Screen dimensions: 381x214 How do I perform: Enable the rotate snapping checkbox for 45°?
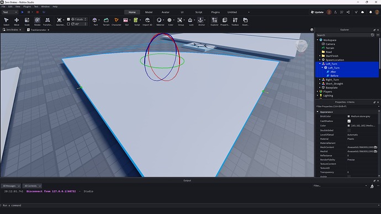pos(68,24)
